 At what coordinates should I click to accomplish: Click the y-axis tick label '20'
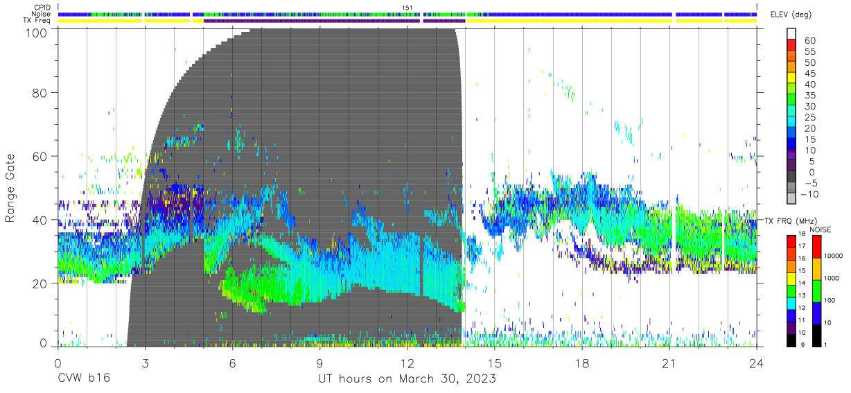[40, 283]
